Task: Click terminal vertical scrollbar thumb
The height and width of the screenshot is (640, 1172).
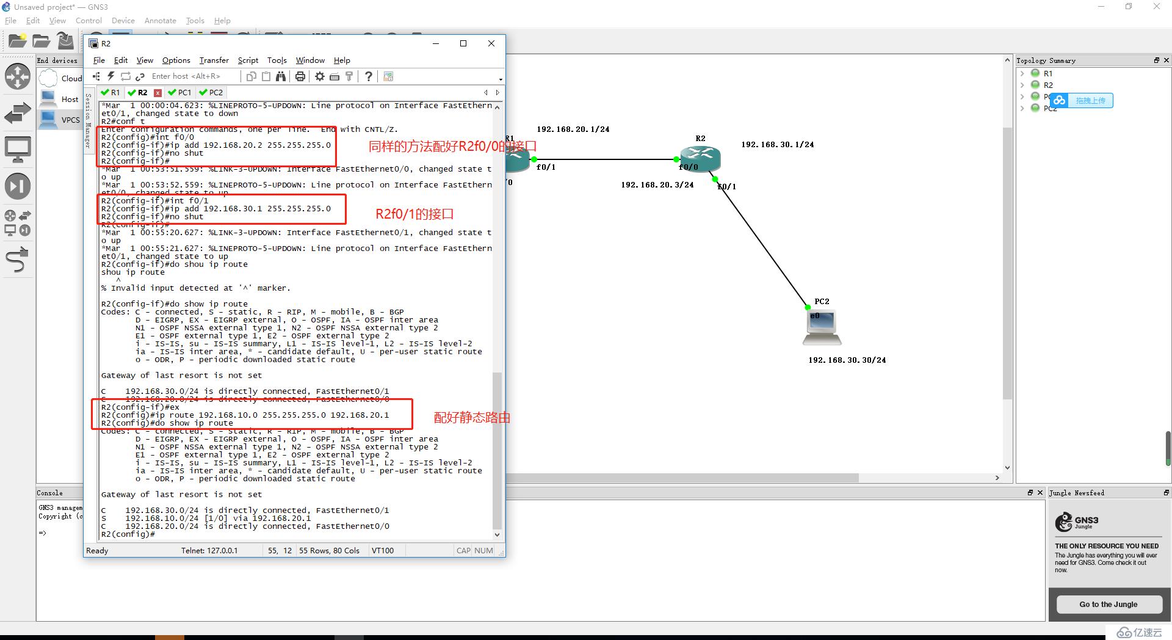Action: point(497,450)
